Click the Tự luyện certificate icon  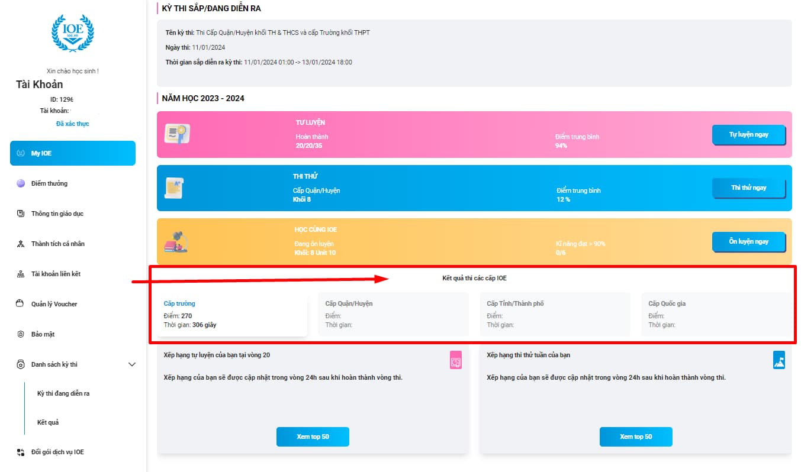click(177, 134)
